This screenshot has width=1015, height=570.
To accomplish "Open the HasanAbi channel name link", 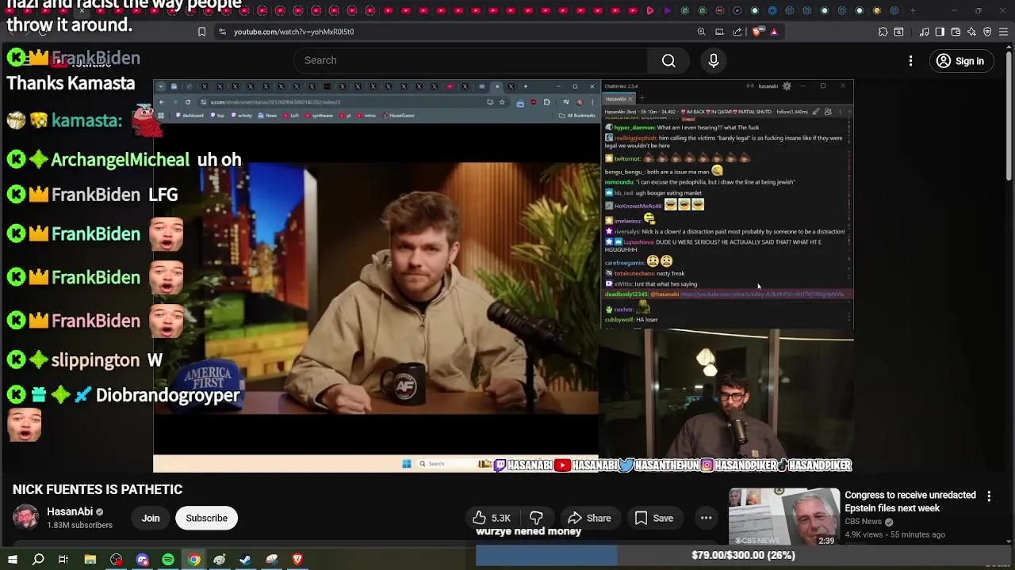I will pyautogui.click(x=70, y=511).
